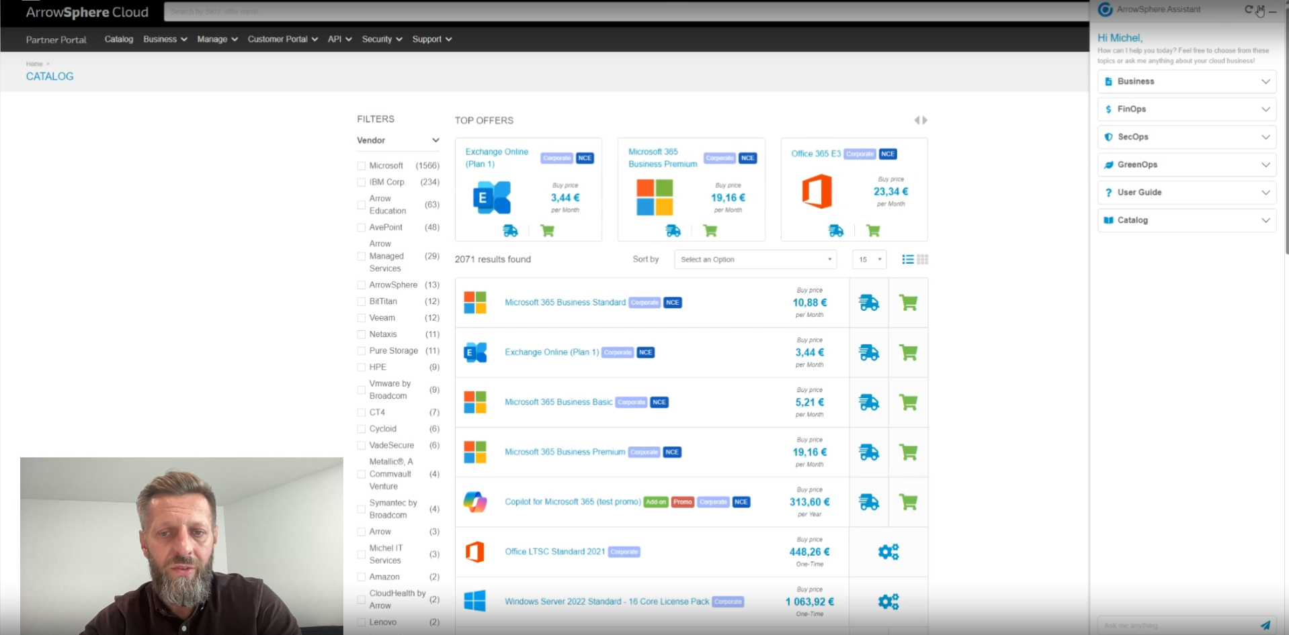Click quote truck icon for Microsoft 365 Business Premium row
The image size is (1289, 635).
click(x=868, y=452)
